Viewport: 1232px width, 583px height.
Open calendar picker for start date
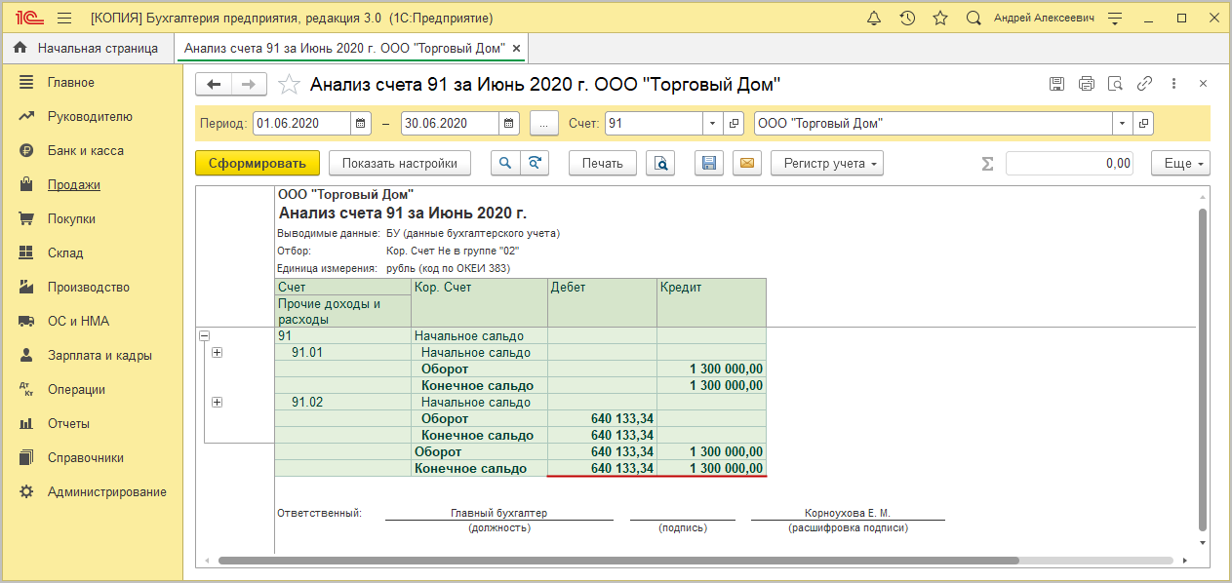pyautogui.click(x=361, y=124)
